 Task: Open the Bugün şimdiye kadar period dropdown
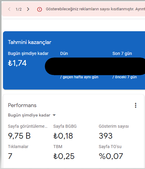[x=32, y=115]
